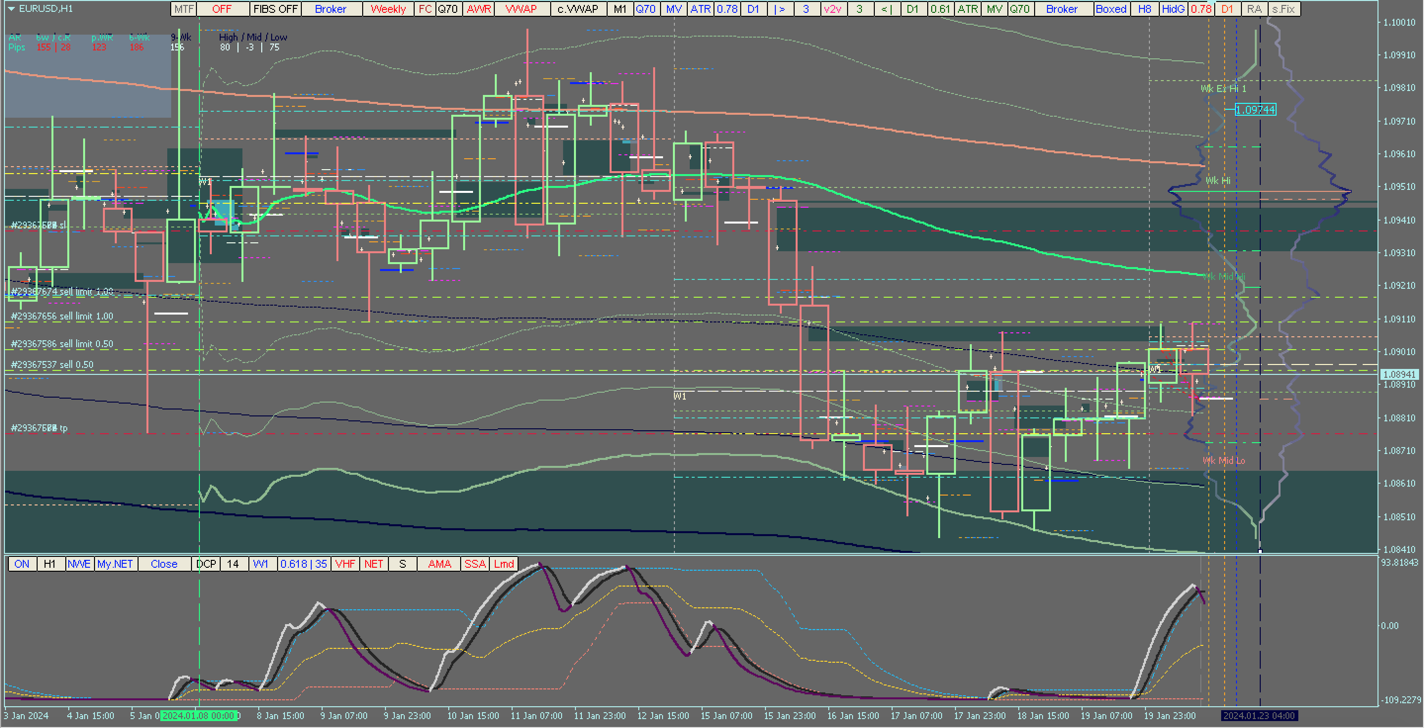Select the My.NET indicator button
Image resolution: width=1425 pixels, height=728 pixels.
point(115,564)
